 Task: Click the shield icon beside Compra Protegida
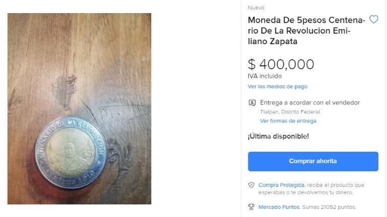[251, 185]
